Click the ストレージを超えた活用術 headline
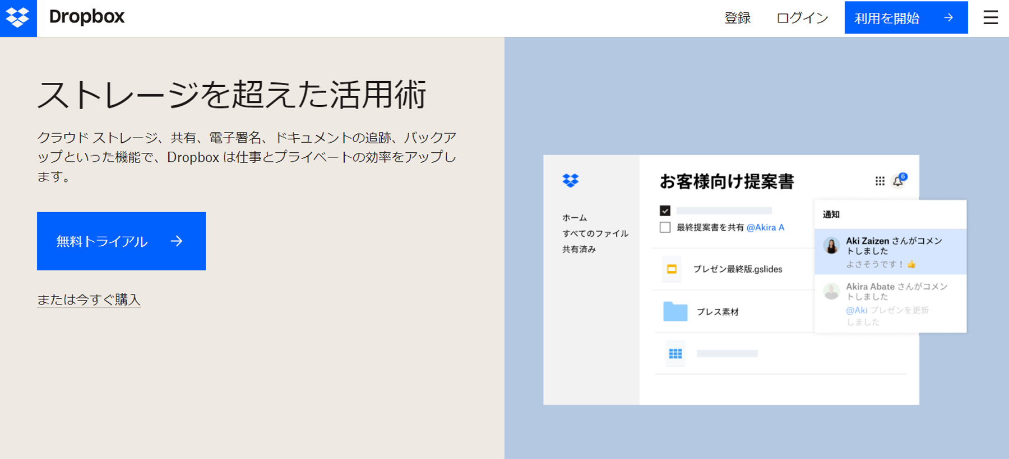The image size is (1009, 459). point(232,94)
